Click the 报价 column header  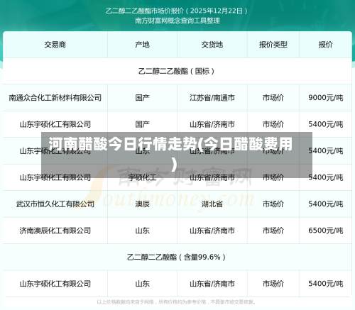coord(325,45)
